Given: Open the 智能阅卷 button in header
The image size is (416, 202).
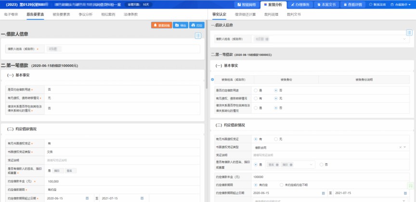Looking at the screenshot, I should (247, 4).
